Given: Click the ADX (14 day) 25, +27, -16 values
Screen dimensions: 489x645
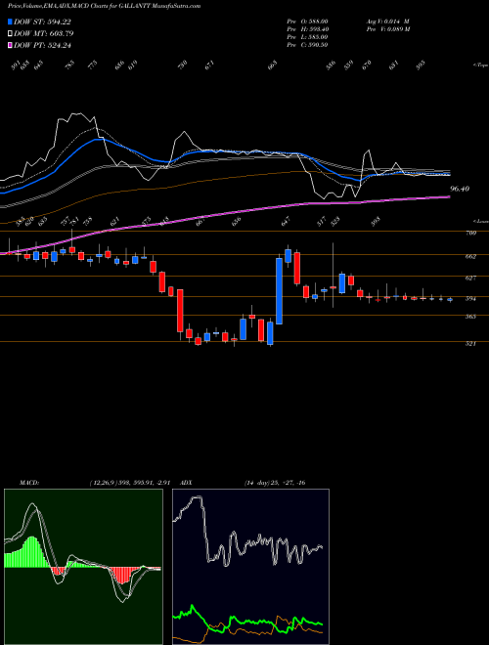Looking at the screenshot, I should pos(275,483).
